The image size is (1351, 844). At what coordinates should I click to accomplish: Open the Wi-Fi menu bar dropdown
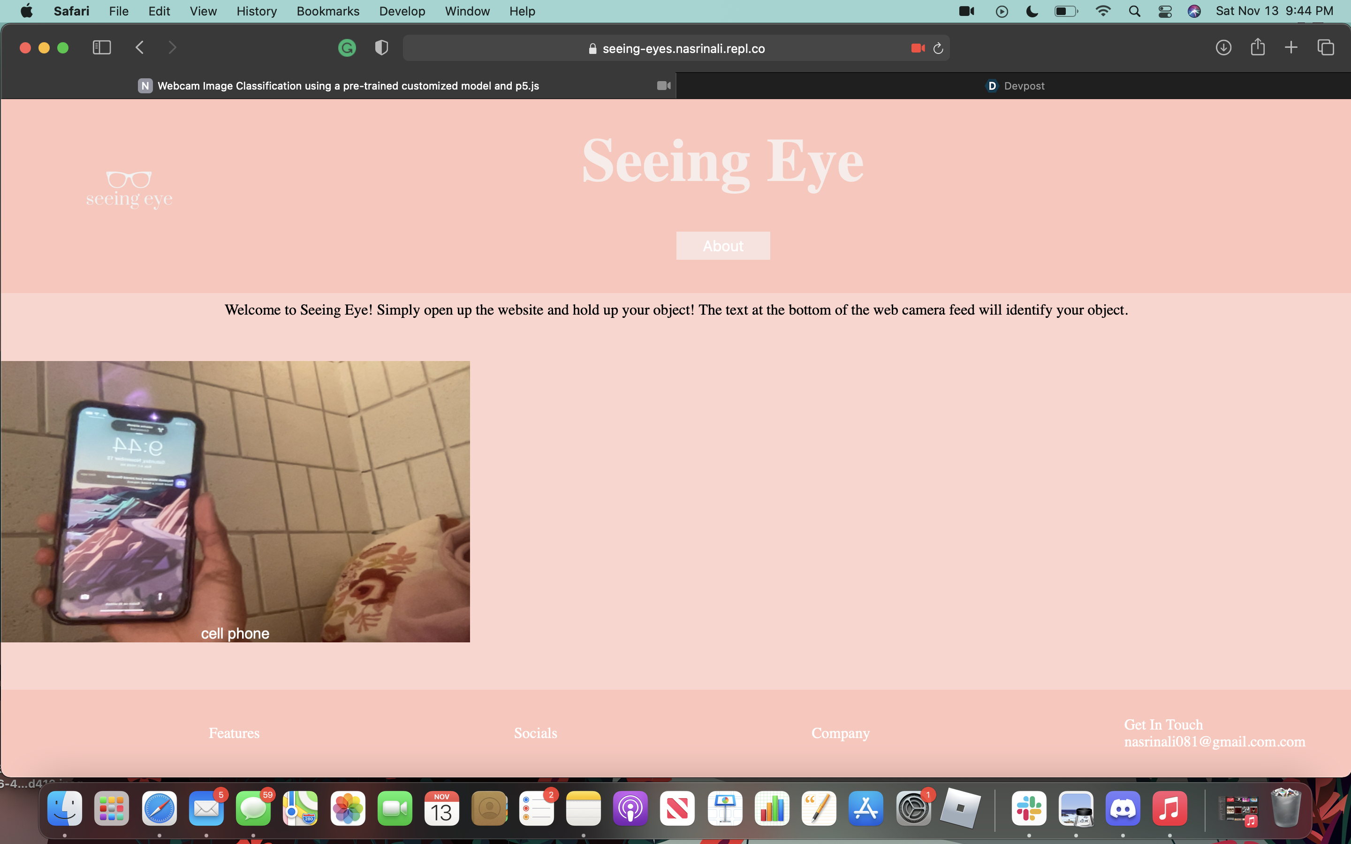pyautogui.click(x=1102, y=11)
